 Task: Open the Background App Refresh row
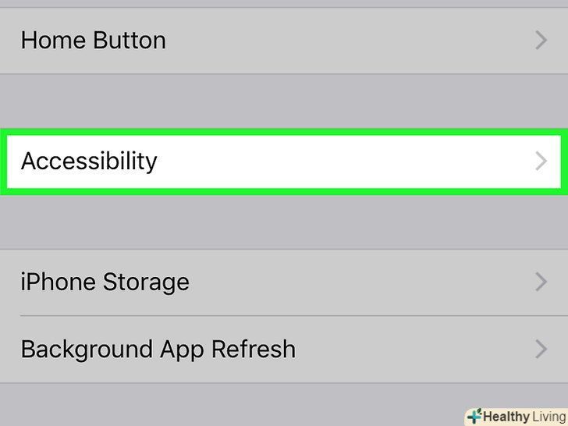pos(282,349)
